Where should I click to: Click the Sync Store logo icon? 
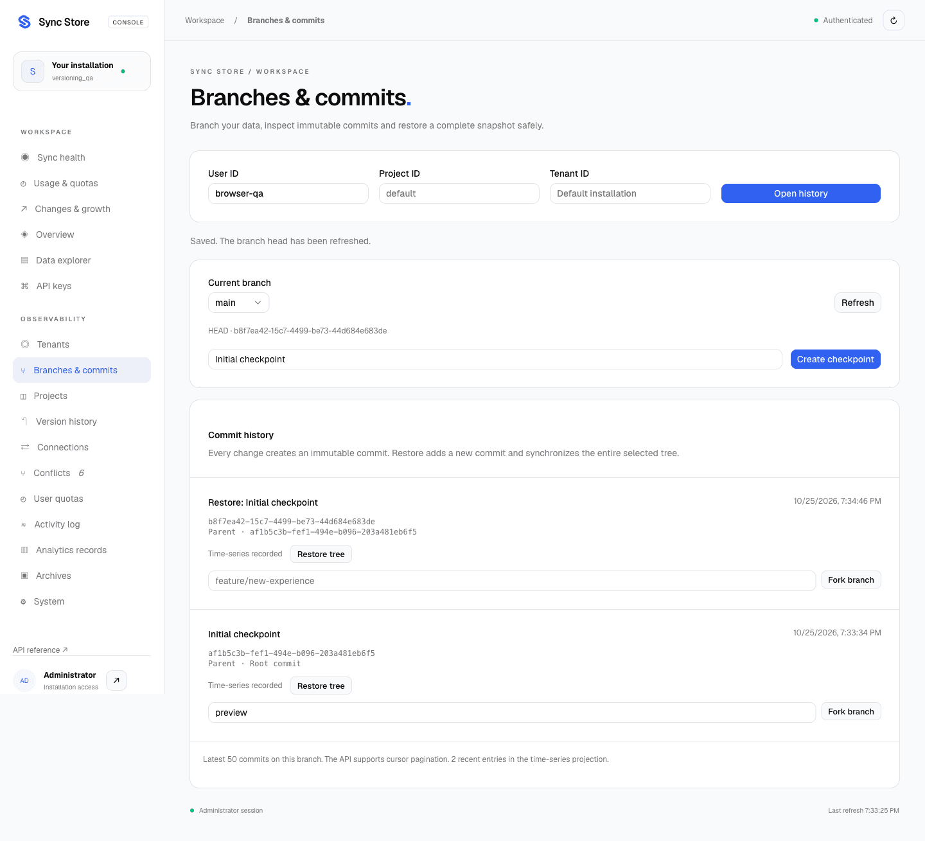tap(24, 22)
